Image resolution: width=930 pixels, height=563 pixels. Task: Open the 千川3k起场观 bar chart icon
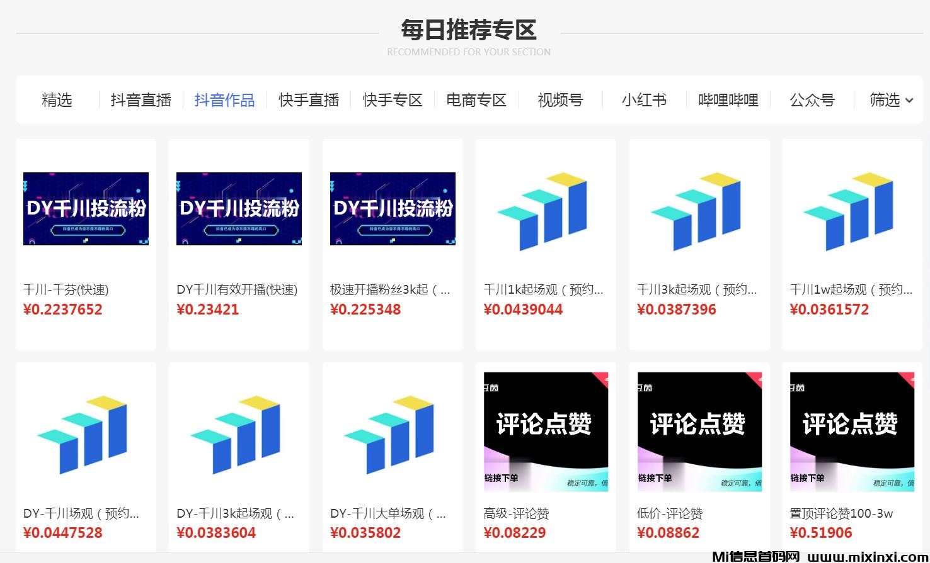pyautogui.click(x=699, y=211)
